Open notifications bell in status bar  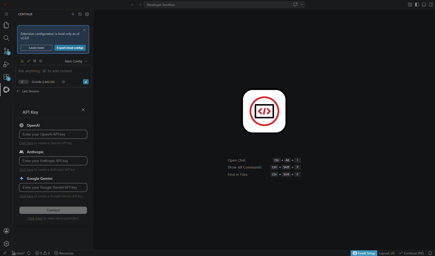[430, 253]
